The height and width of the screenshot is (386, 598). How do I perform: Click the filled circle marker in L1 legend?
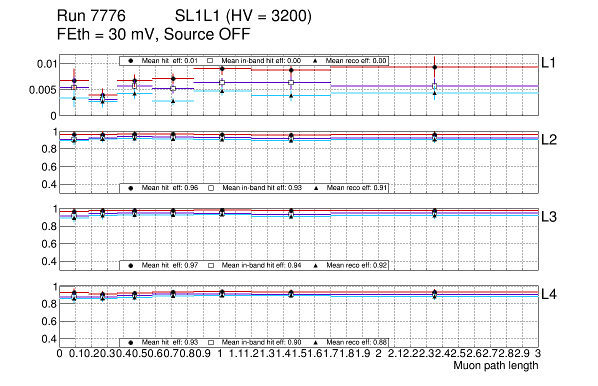point(131,60)
